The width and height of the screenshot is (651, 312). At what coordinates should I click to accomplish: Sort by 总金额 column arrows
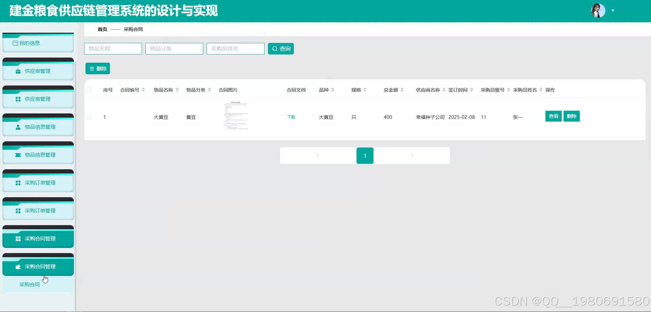coord(402,90)
